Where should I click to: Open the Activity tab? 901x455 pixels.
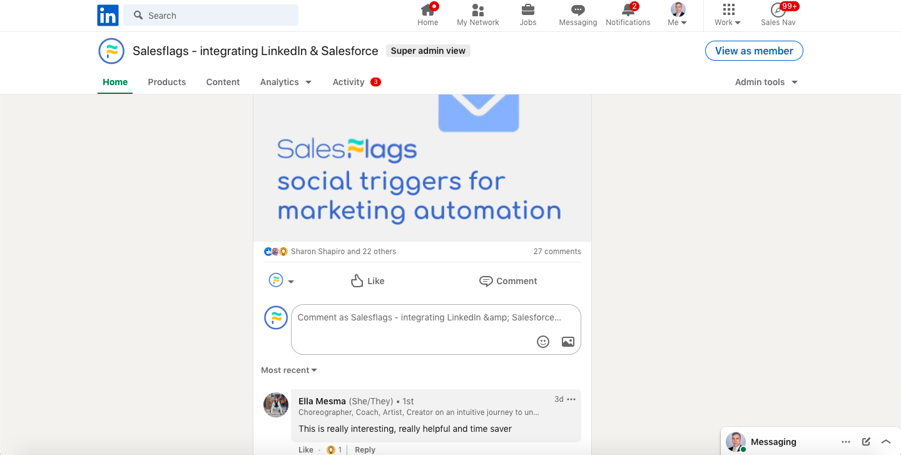click(357, 82)
